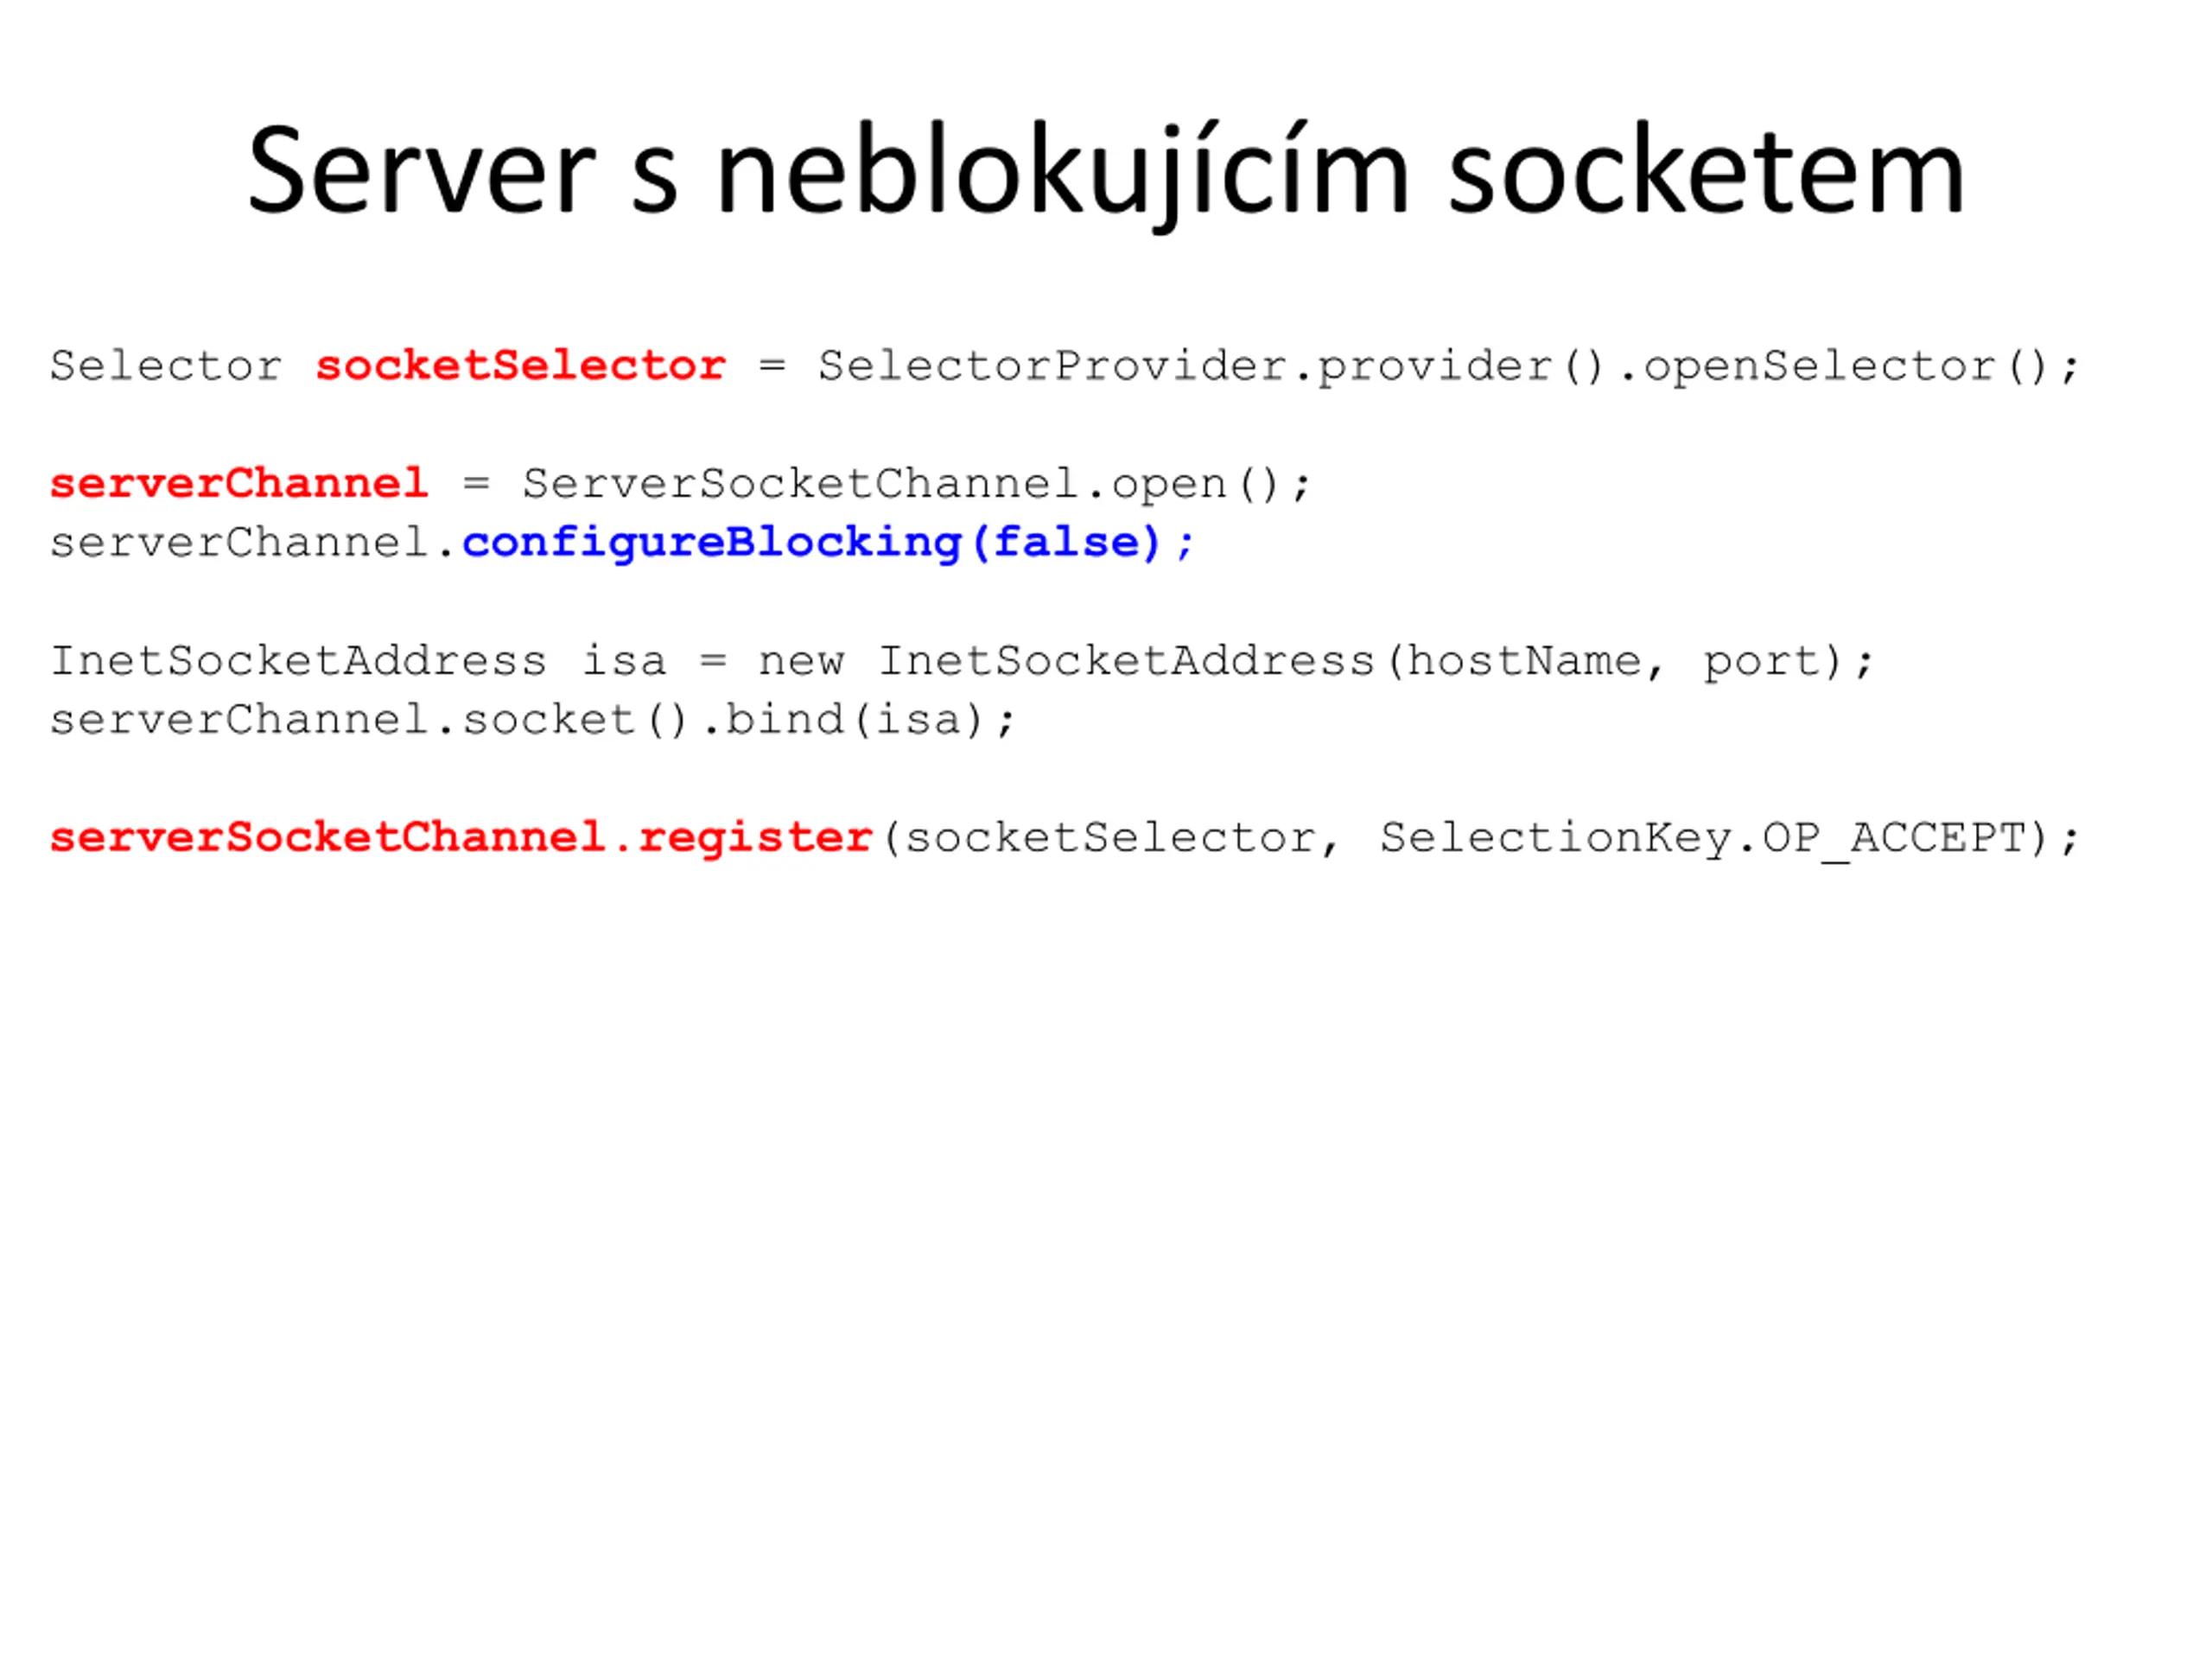Click "InetSocketAddress(hostName," constructor text
The width and height of the screenshot is (2212, 1659).
(1271, 663)
